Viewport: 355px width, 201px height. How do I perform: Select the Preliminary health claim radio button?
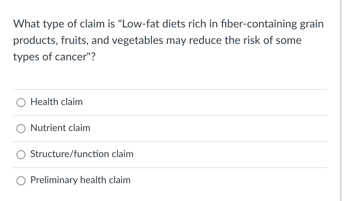tap(21, 181)
